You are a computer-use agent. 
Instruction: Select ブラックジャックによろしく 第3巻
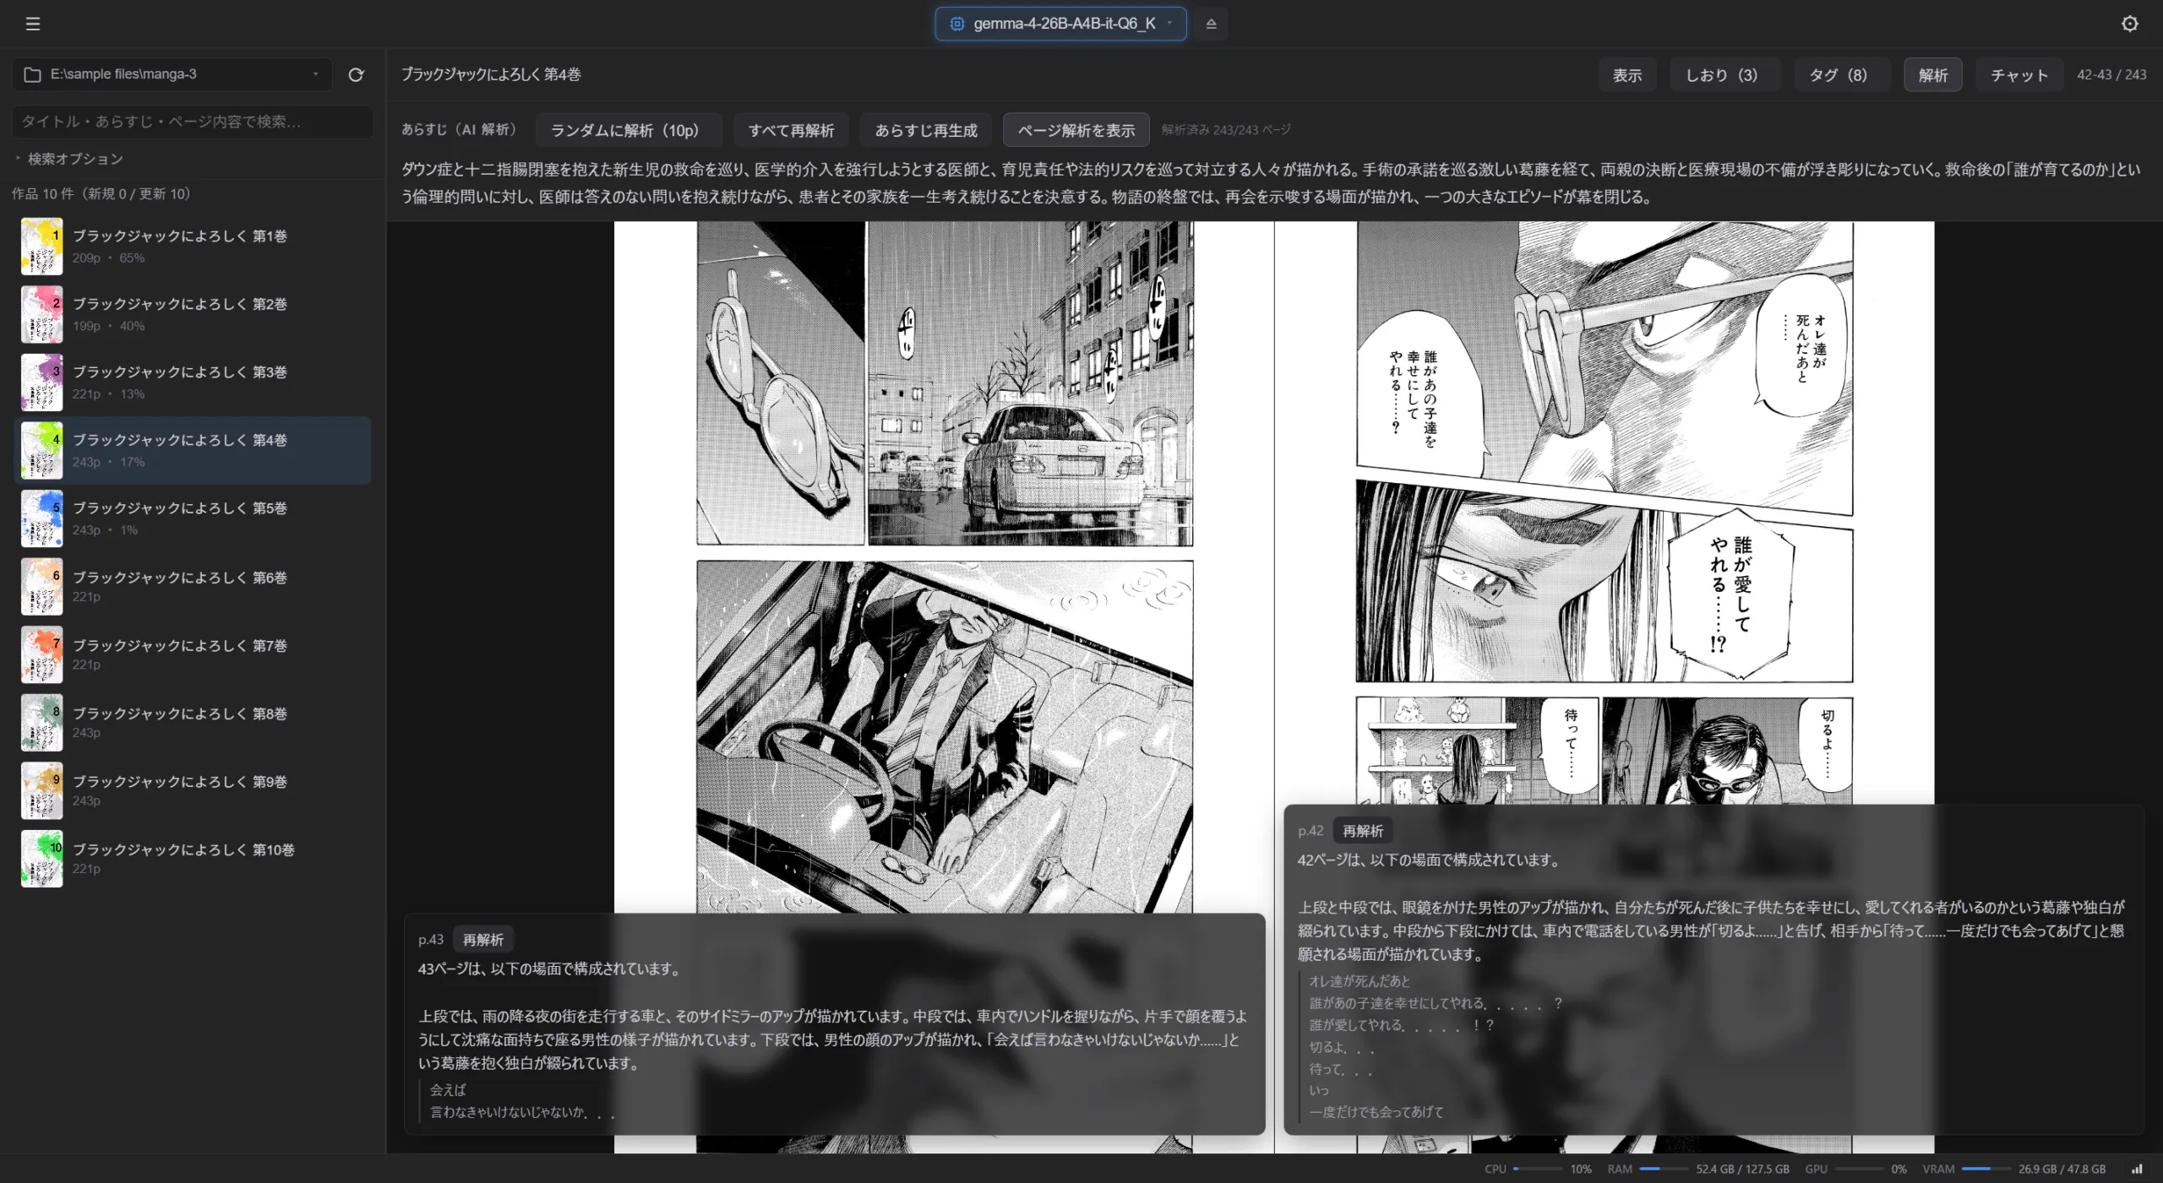(193, 383)
